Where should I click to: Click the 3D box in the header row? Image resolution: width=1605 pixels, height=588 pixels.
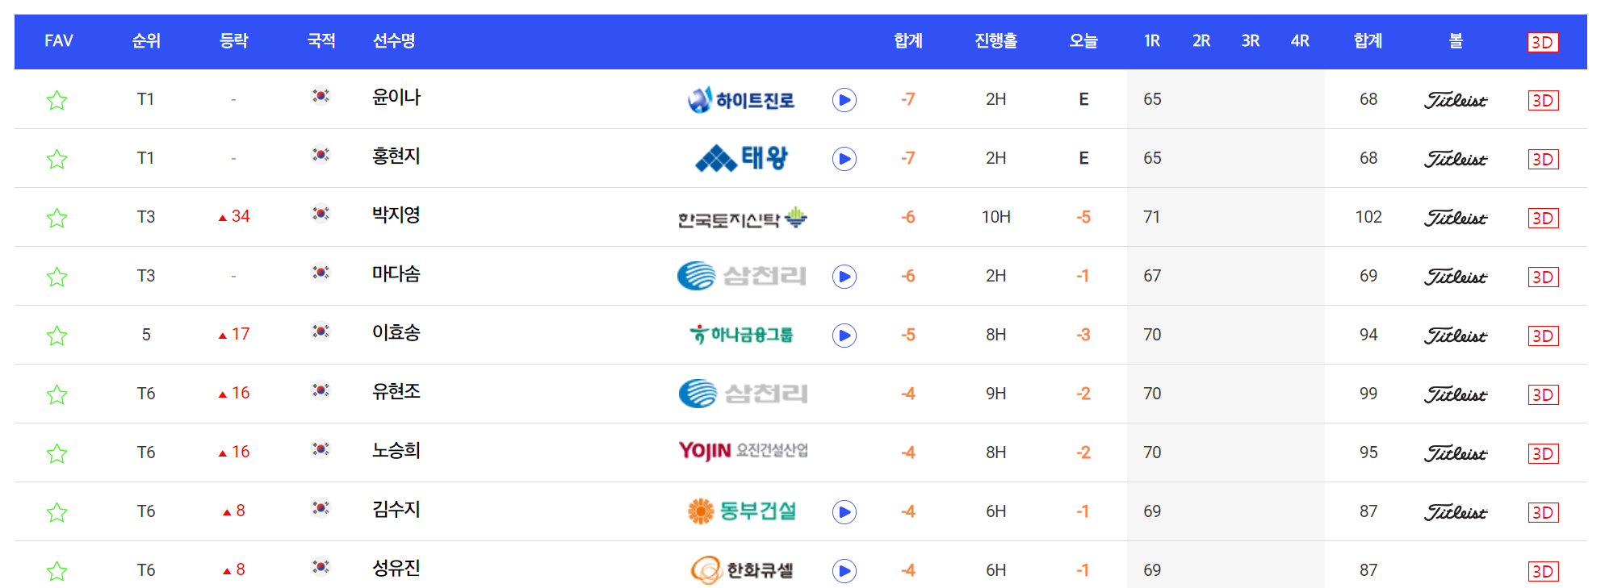coord(1543,41)
